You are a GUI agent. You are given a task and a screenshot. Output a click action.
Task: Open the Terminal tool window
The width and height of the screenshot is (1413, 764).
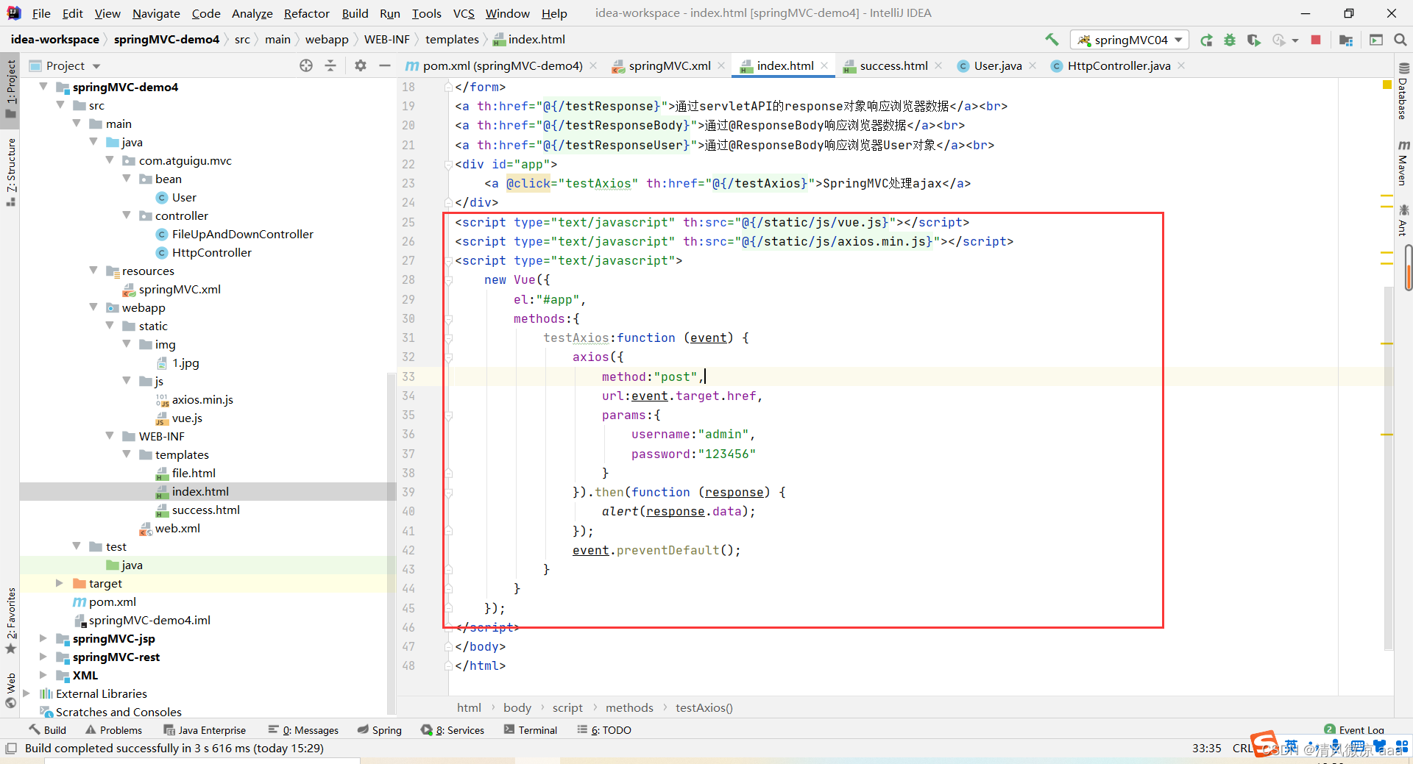(531, 730)
